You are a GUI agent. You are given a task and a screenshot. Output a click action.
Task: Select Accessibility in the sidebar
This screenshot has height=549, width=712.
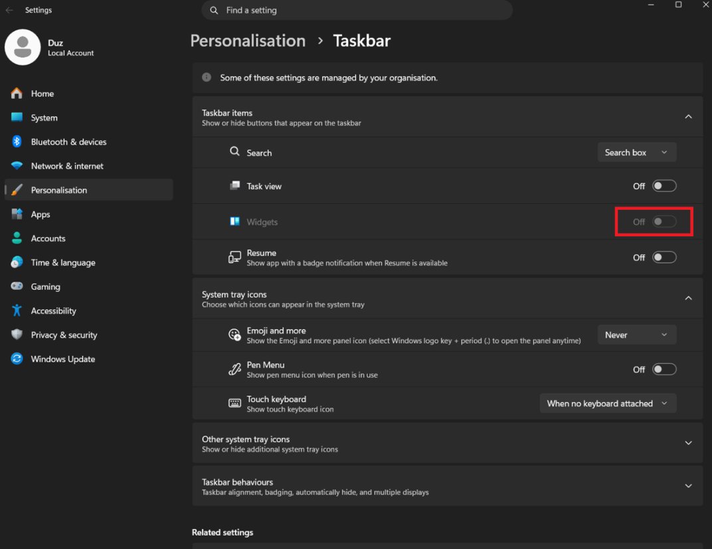point(88,310)
